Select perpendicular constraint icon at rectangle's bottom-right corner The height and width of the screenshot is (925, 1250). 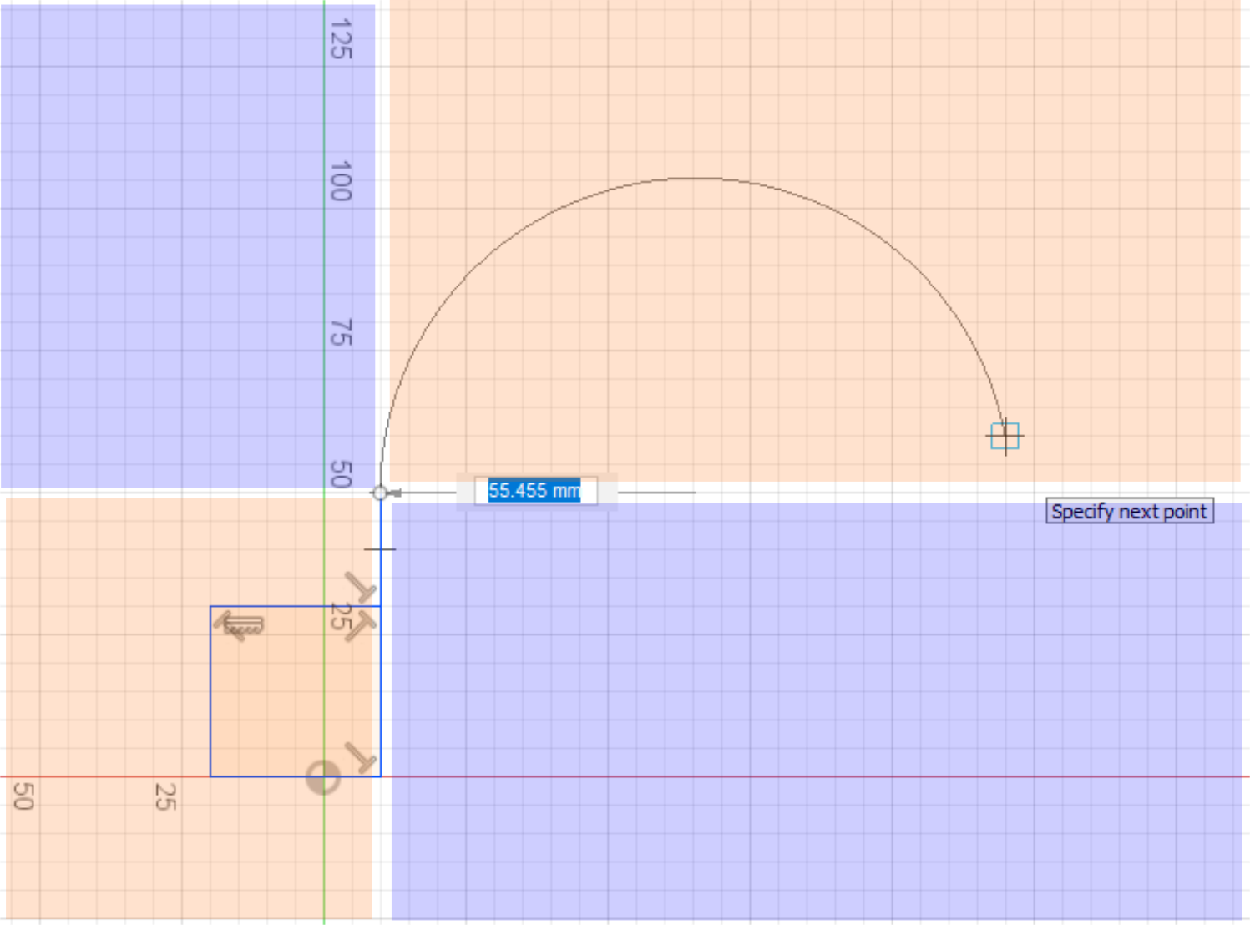click(x=361, y=757)
